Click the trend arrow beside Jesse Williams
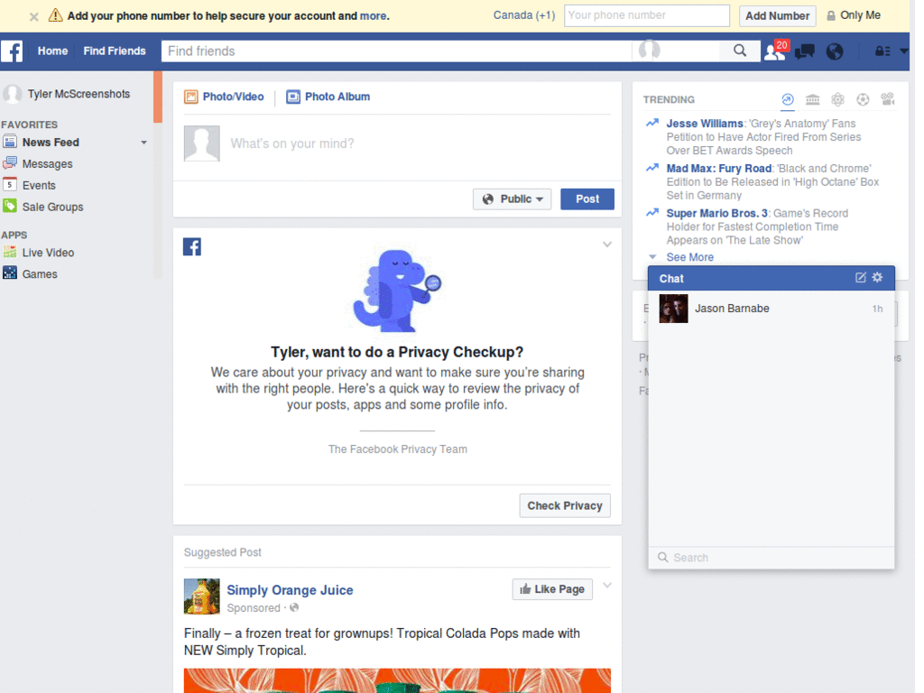This screenshot has width=924, height=693. coord(651,123)
